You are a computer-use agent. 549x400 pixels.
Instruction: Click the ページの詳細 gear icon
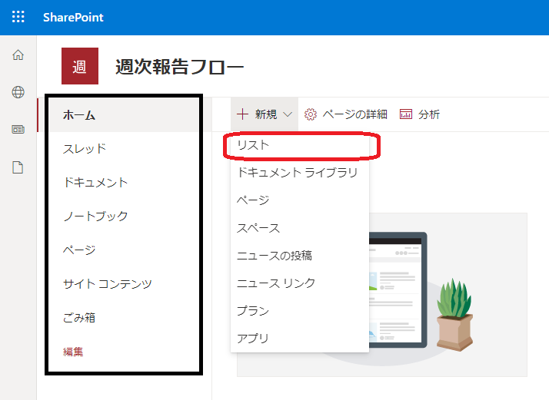tap(310, 114)
